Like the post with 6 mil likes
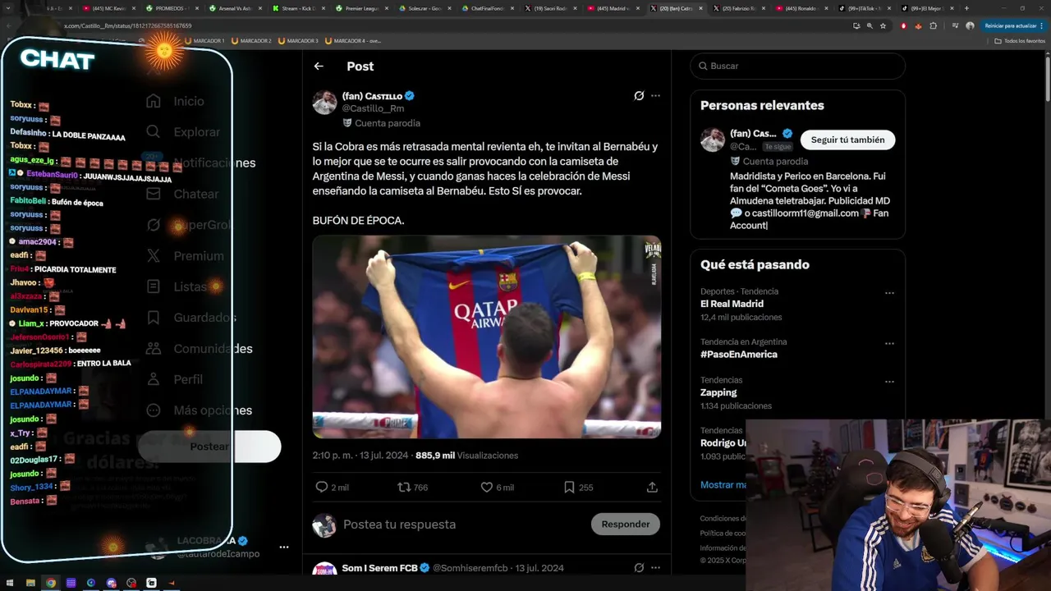 click(x=486, y=487)
